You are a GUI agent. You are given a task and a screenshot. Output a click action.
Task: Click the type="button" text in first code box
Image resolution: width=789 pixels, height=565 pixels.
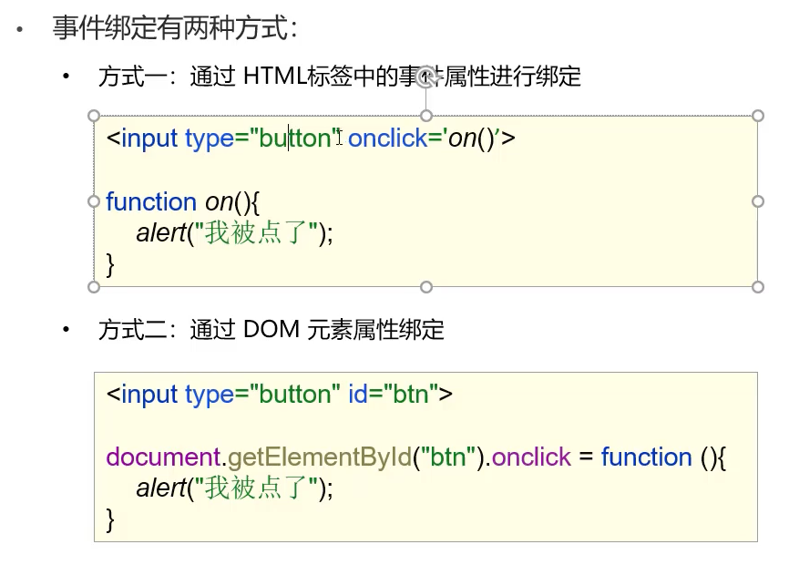click(x=262, y=139)
